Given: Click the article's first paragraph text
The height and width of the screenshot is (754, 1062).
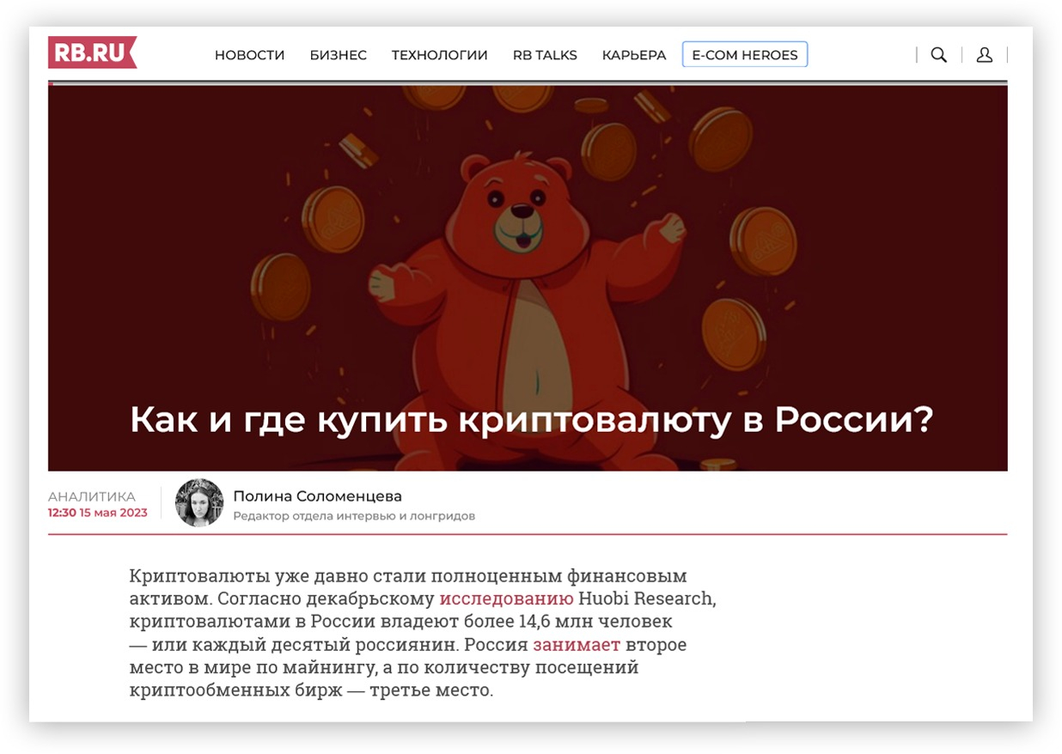Looking at the screenshot, I should coord(423,632).
